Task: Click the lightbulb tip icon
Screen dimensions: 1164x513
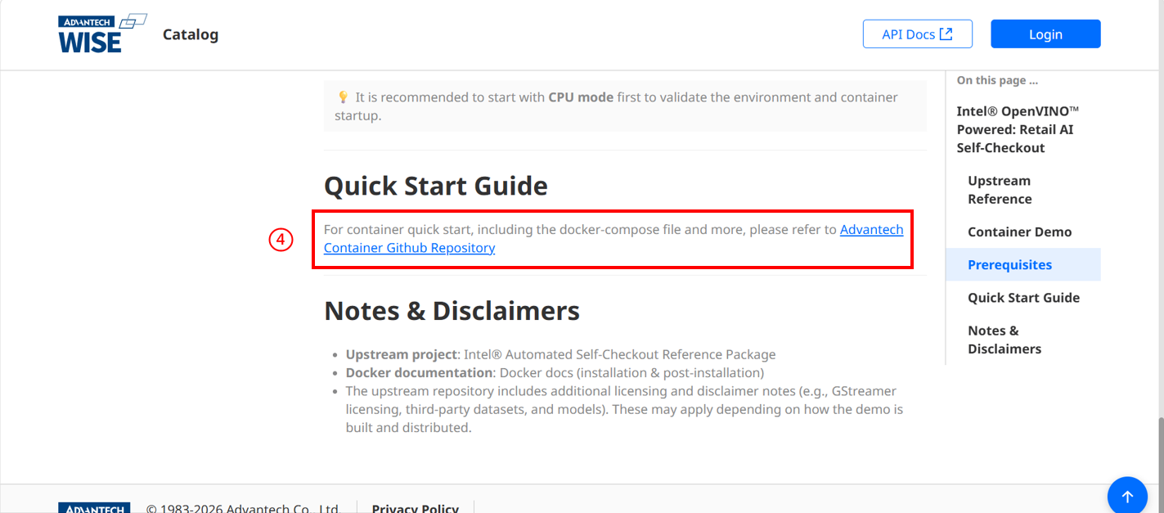Action: tap(343, 97)
